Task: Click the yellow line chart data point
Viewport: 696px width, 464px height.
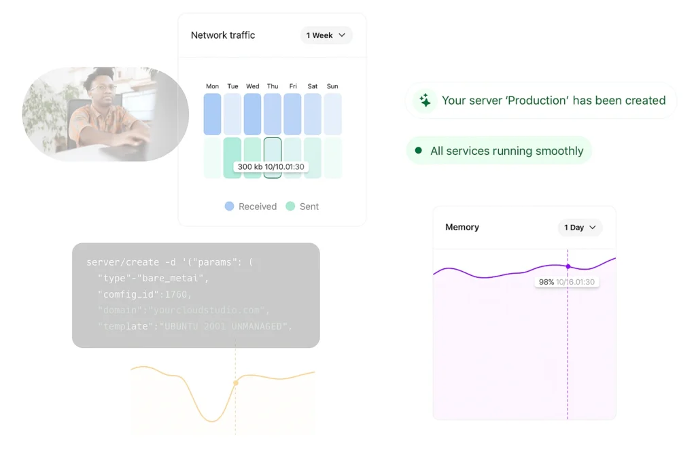Action: pyautogui.click(x=236, y=383)
